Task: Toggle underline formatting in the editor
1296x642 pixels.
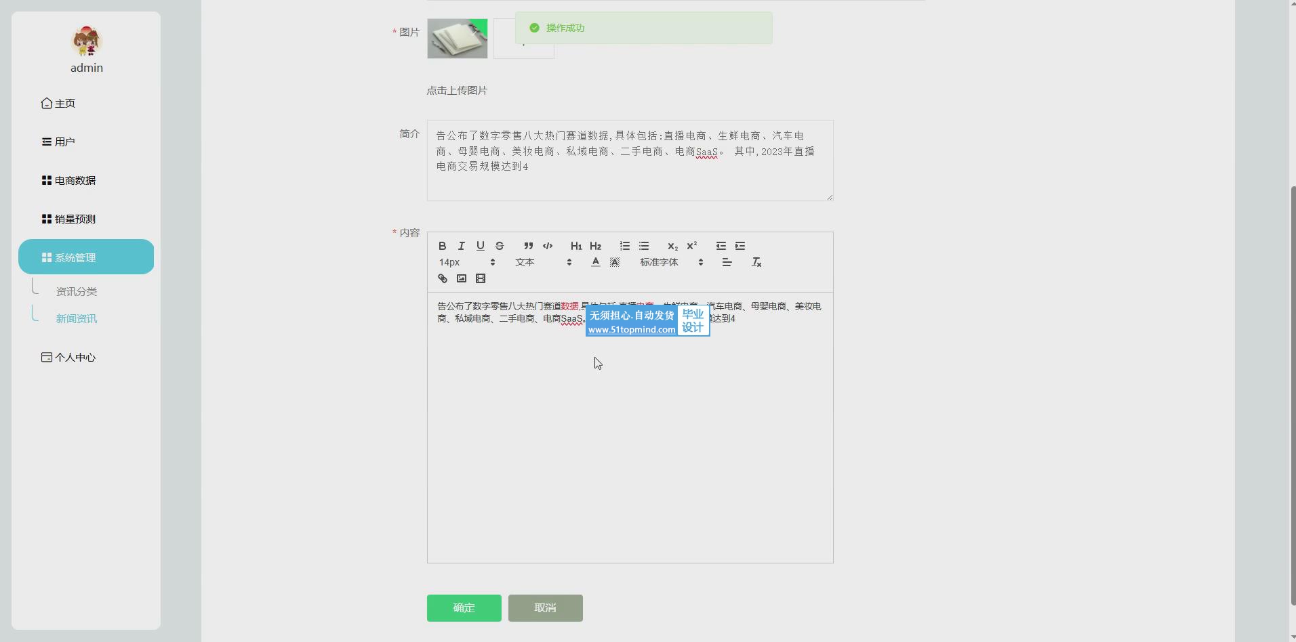Action: pyautogui.click(x=481, y=246)
